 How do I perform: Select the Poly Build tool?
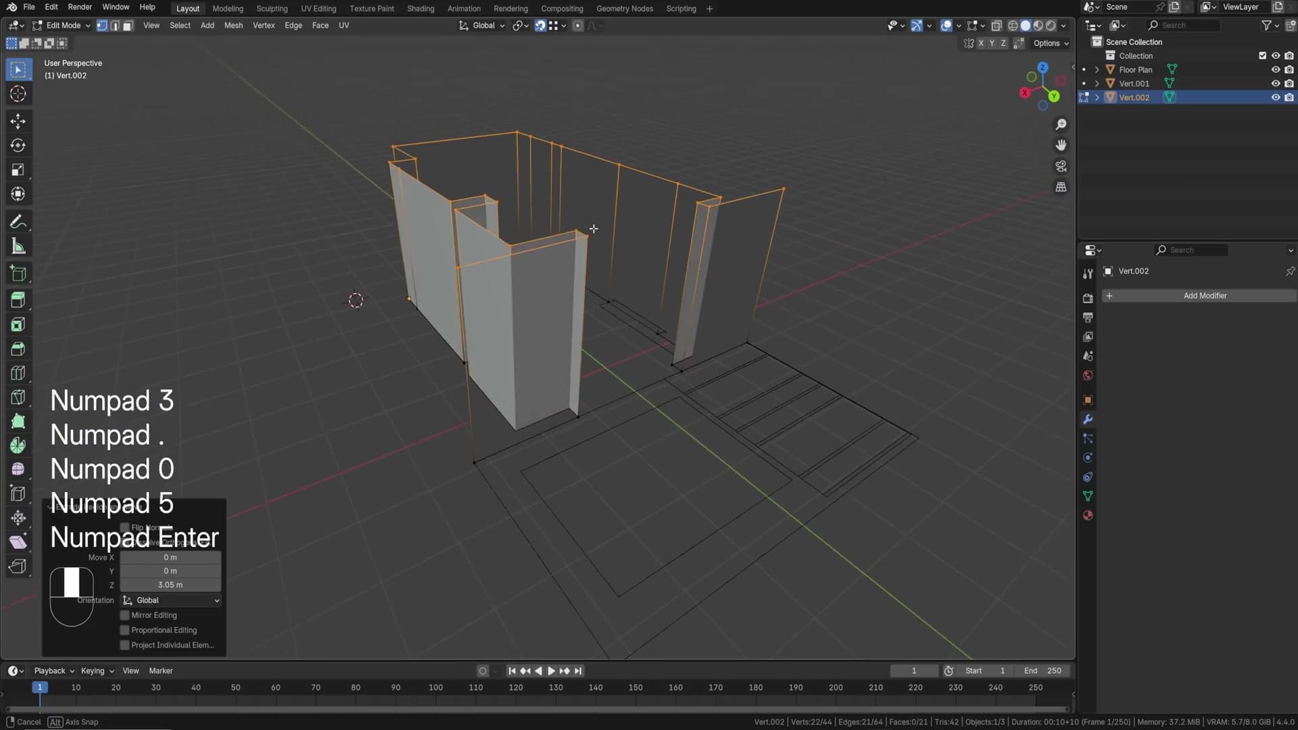coord(18,422)
